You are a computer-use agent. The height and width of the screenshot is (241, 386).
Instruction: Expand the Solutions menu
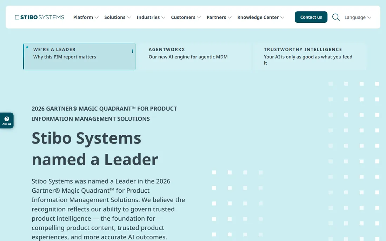click(x=118, y=17)
